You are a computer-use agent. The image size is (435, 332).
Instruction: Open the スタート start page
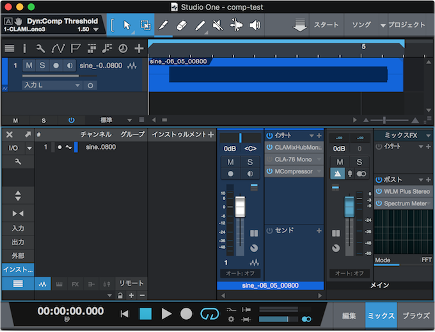tap(326, 25)
